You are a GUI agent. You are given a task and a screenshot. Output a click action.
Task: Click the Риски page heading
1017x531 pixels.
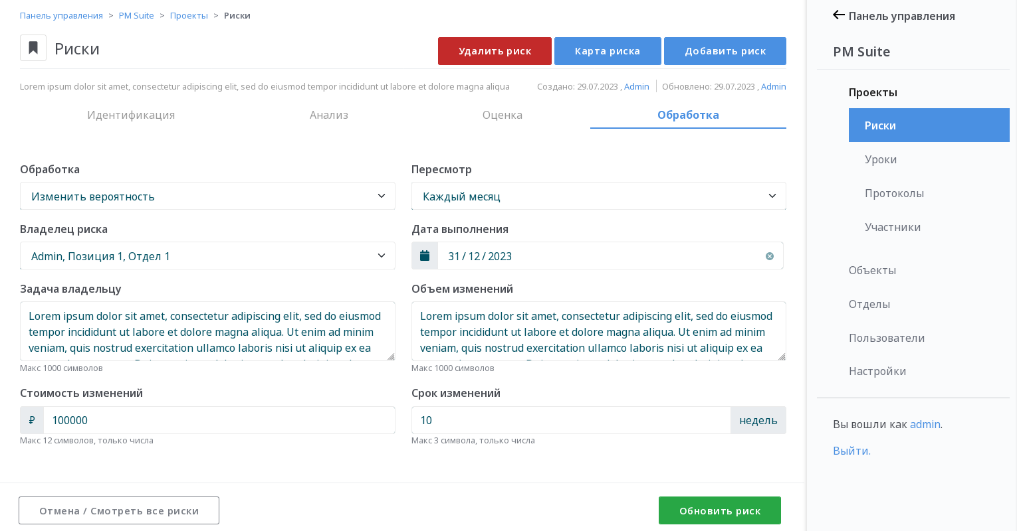tap(77, 48)
